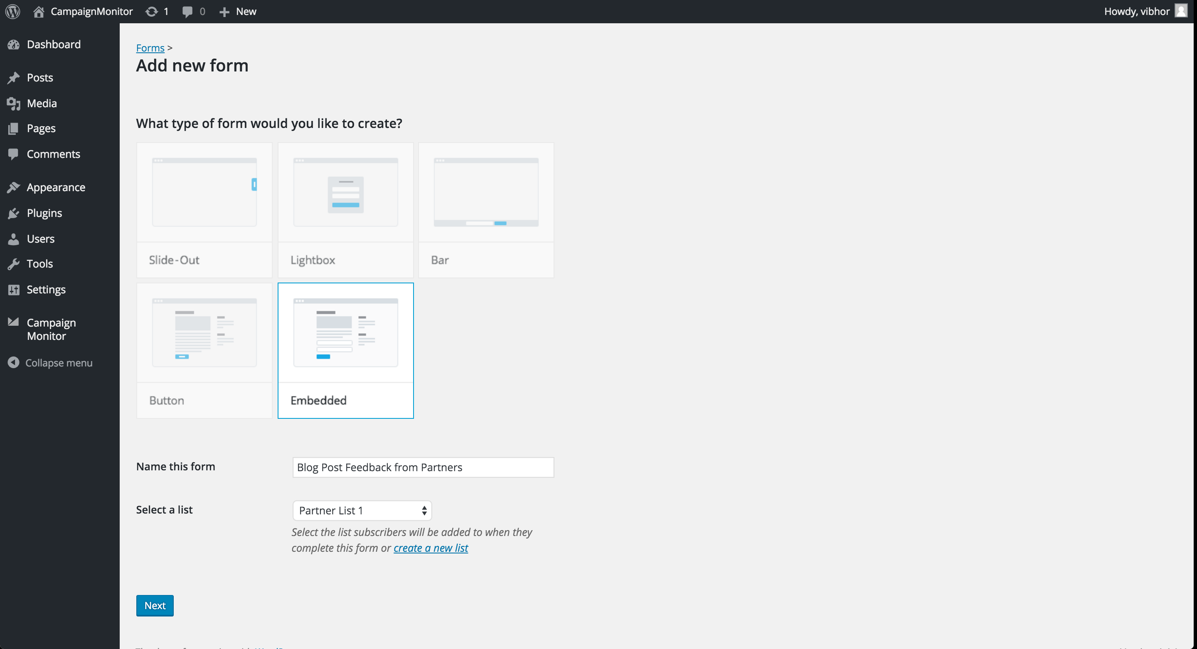Open the Dashboard menu item
This screenshot has height=649, width=1197.
pos(54,44)
